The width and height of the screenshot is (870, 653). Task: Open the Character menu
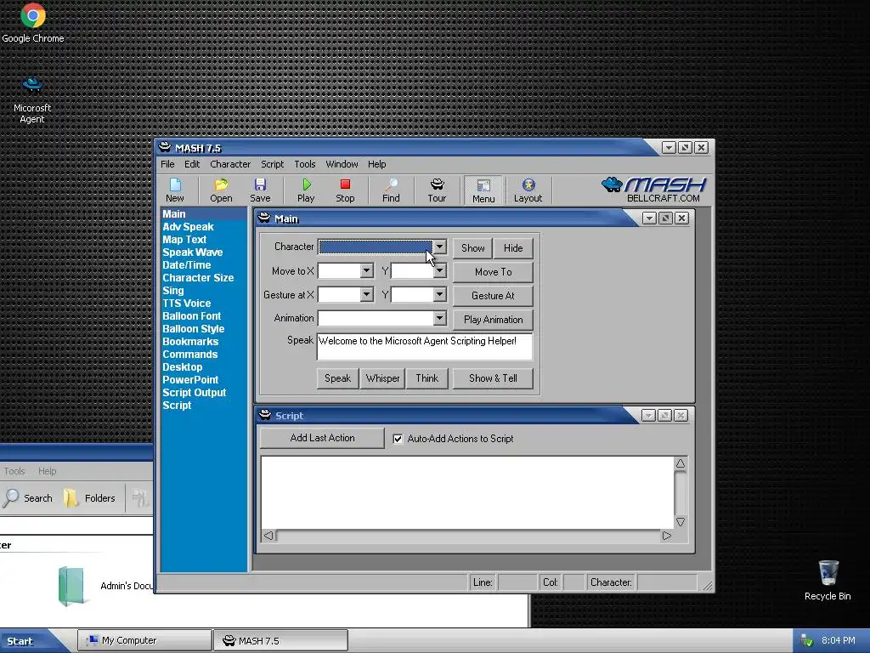(x=230, y=164)
